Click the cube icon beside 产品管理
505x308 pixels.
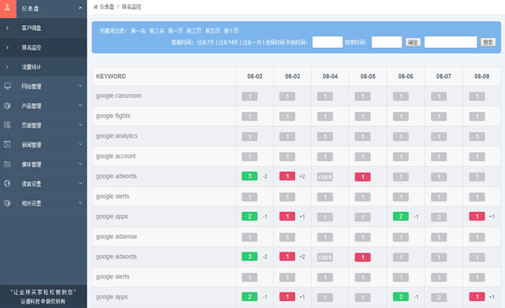click(x=7, y=106)
